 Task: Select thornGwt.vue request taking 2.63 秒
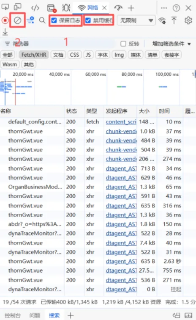coord(25,262)
